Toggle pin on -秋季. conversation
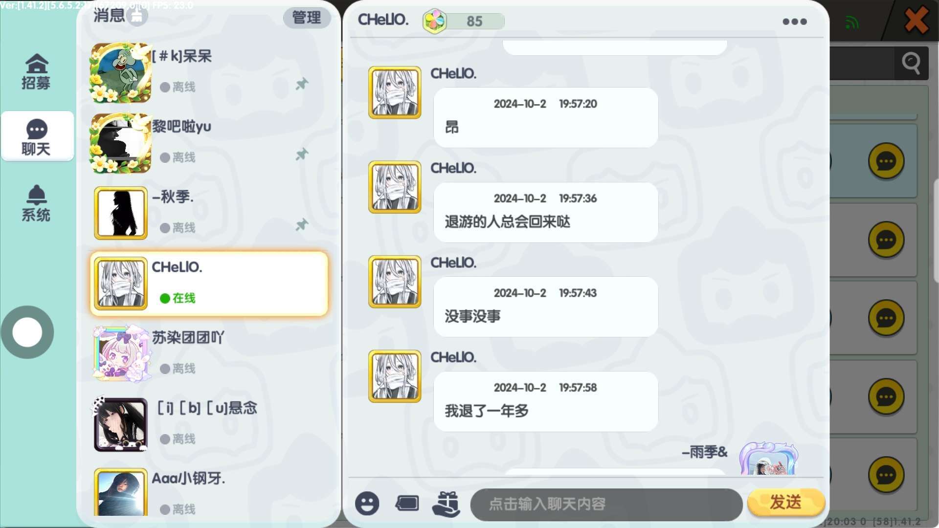Image resolution: width=939 pixels, height=528 pixels. (302, 225)
